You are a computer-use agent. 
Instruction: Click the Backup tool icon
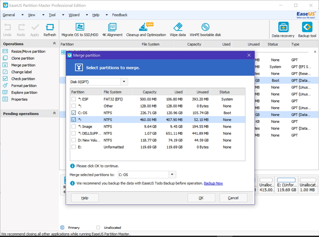307,28
